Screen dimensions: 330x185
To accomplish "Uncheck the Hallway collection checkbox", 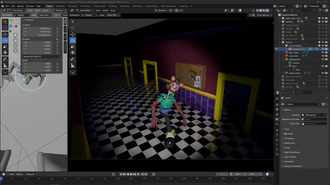I will (x=319, y=42).
